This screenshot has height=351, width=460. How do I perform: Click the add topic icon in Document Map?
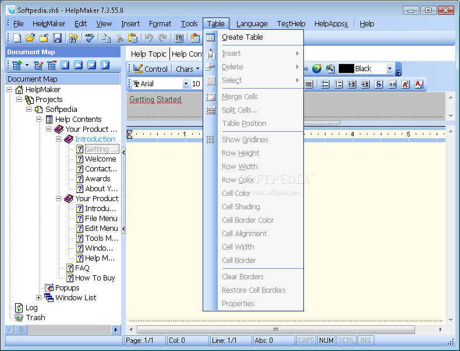pos(17,65)
